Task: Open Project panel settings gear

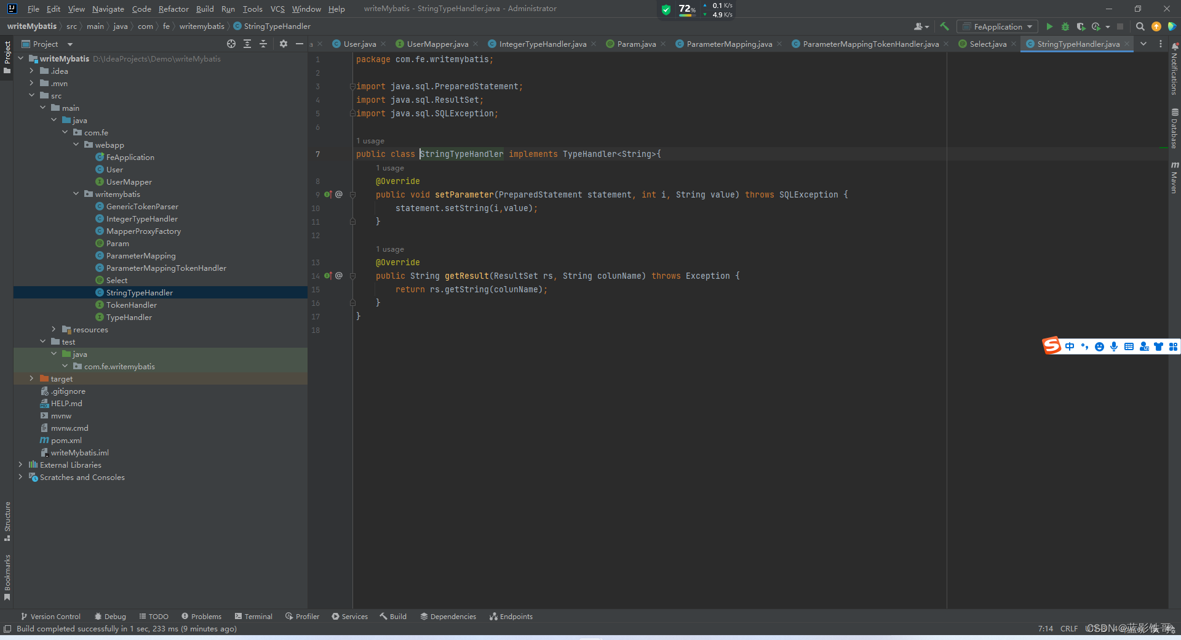Action: 284,44
